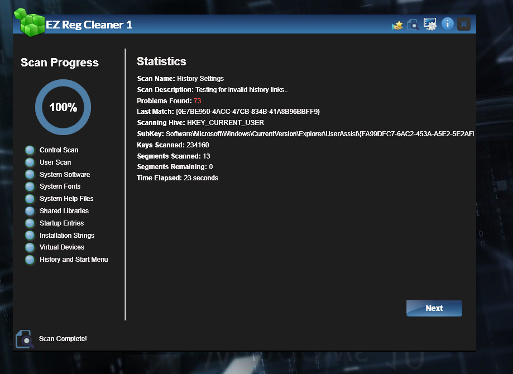Select the User Scan label

point(55,162)
